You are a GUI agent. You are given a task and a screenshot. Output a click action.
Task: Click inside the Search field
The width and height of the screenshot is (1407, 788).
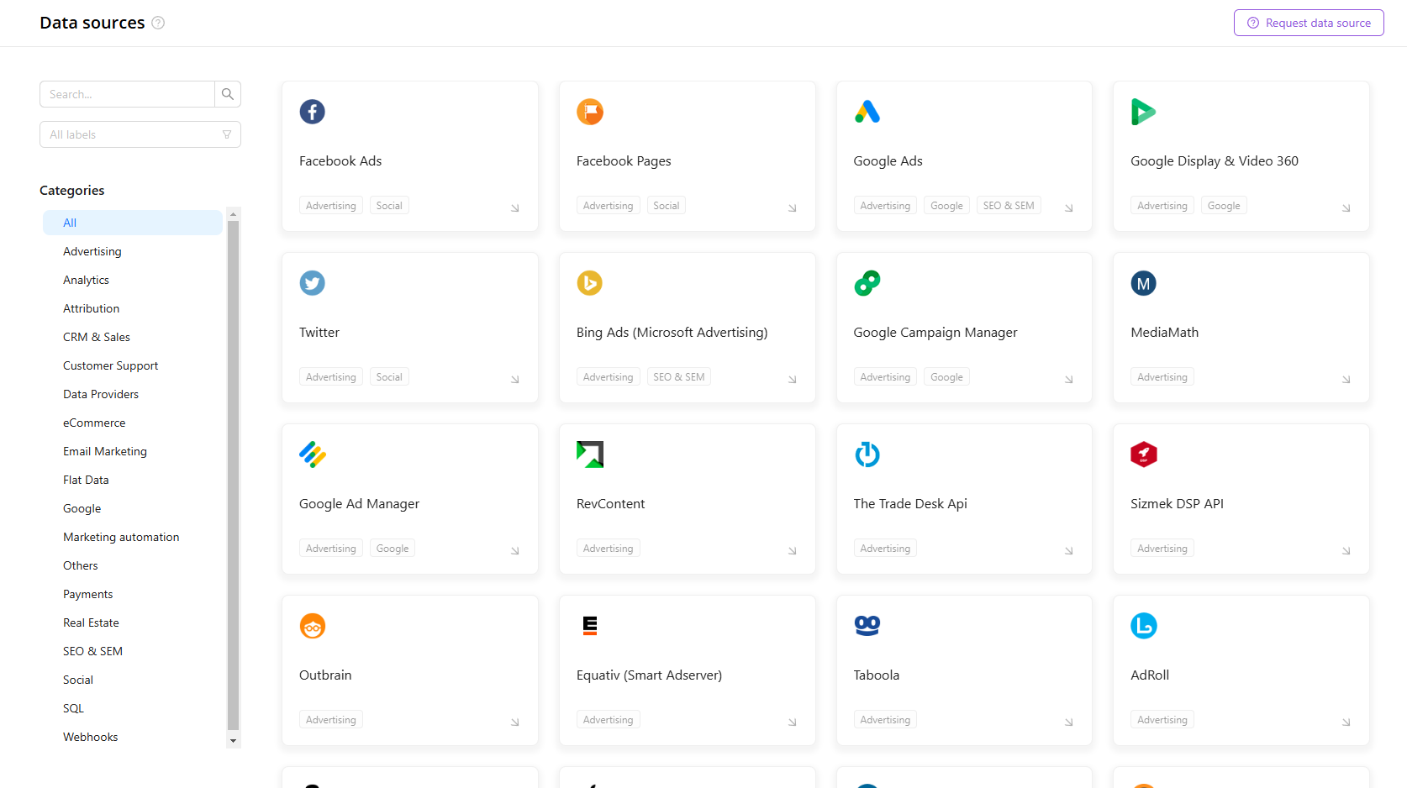click(x=126, y=93)
